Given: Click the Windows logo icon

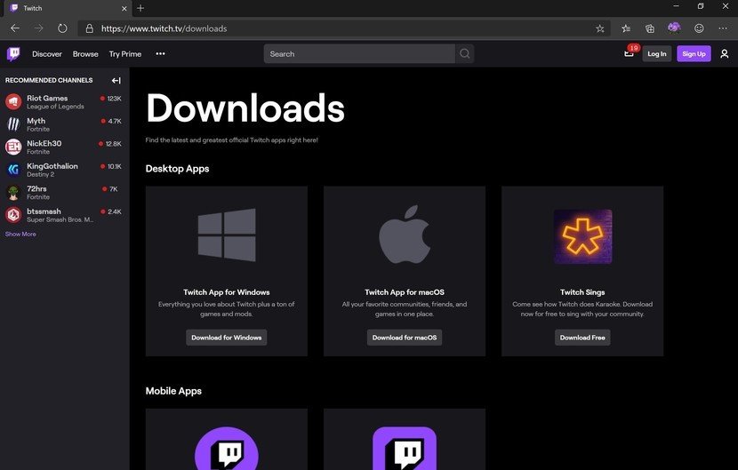Looking at the screenshot, I should 227,235.
